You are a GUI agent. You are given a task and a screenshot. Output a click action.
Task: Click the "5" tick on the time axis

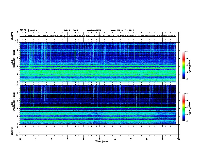click(x=99, y=139)
